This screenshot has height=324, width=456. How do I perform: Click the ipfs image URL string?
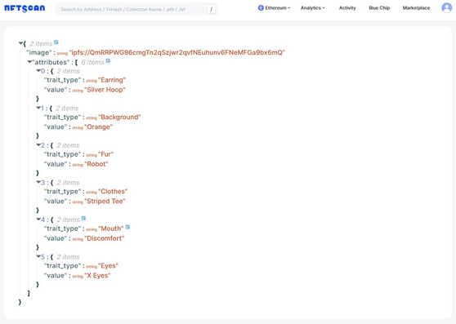tap(177, 52)
